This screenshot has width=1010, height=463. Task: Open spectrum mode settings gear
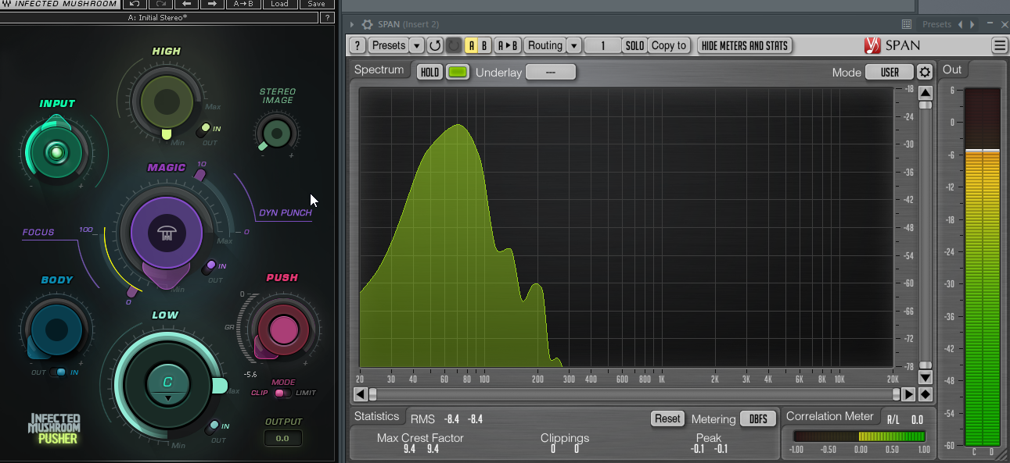pyautogui.click(x=925, y=72)
